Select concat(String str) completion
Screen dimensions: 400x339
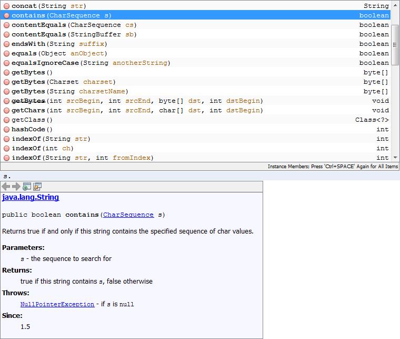click(195, 6)
